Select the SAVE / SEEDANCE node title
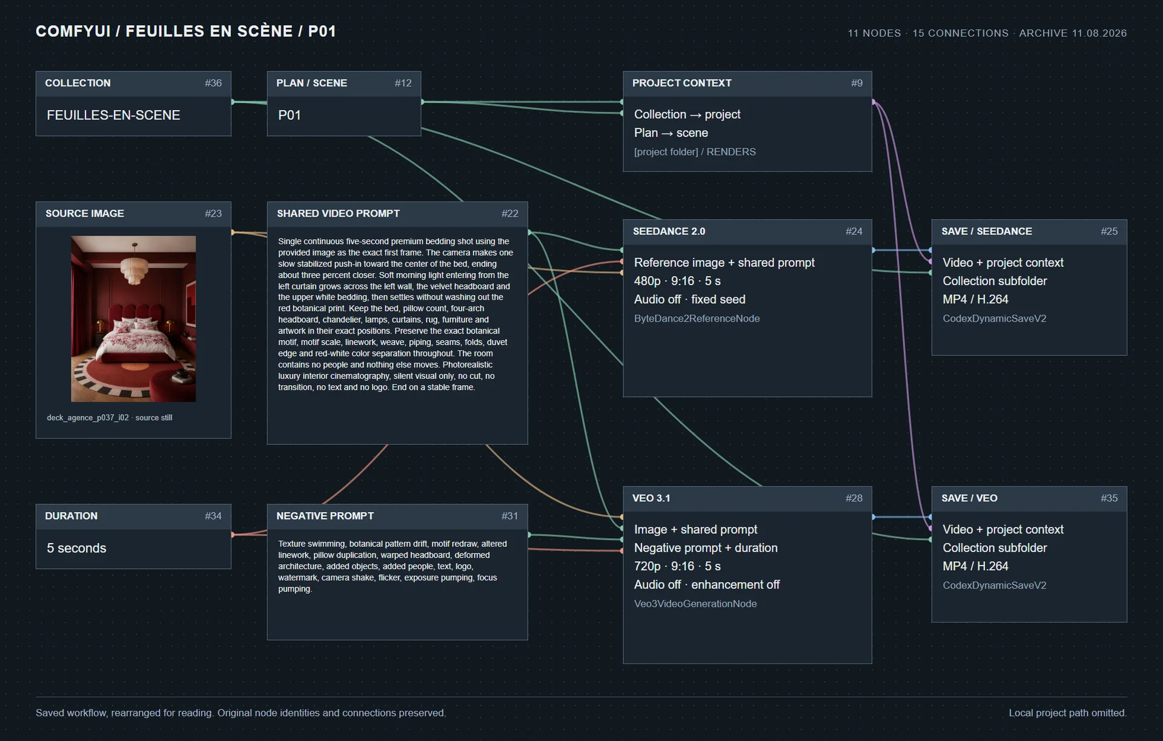The image size is (1163, 741). pos(987,231)
